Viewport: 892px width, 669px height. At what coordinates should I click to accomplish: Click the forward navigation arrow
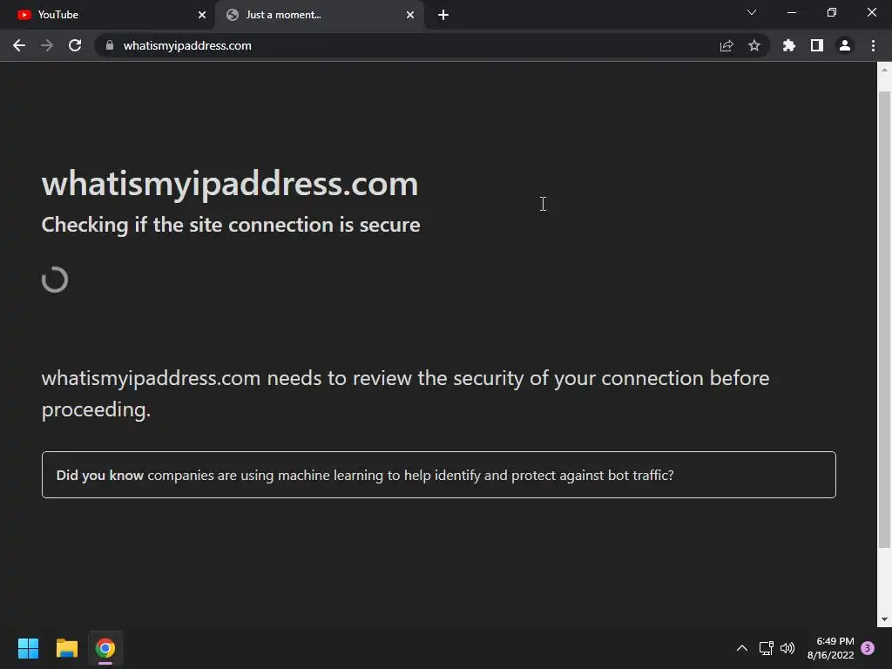coord(47,45)
